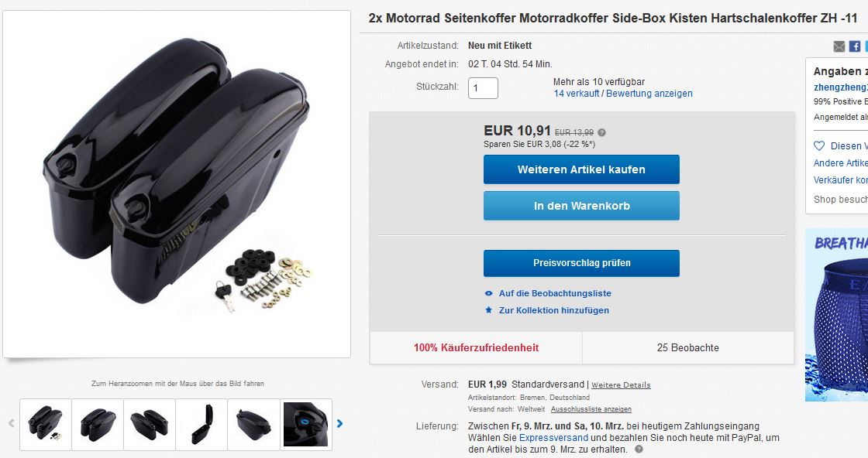Click the heart icon to save seller
The image size is (868, 458).
coord(819,145)
